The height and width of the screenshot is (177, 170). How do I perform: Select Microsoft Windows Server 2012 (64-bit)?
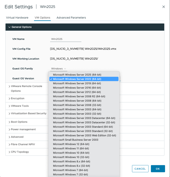(x=84, y=92)
